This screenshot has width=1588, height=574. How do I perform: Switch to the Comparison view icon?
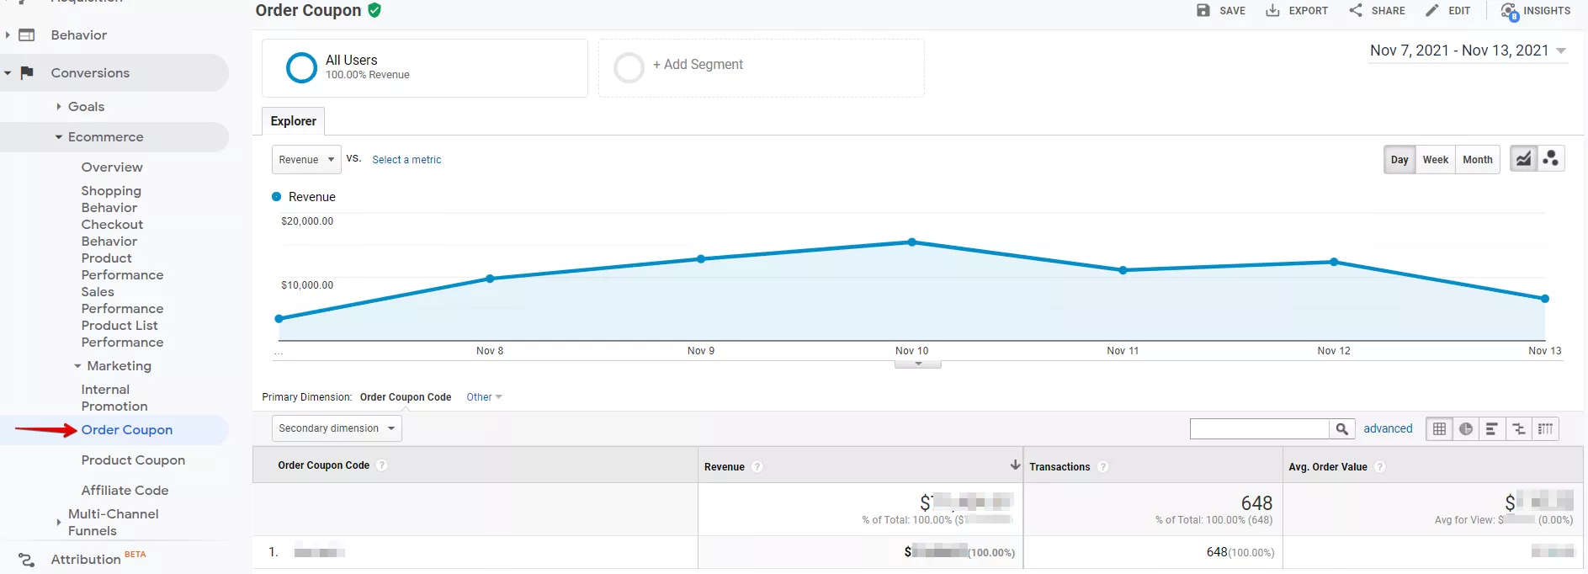tap(1519, 429)
